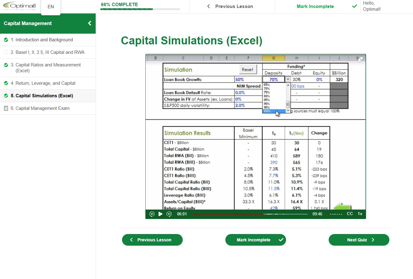The width and height of the screenshot is (413, 279).
Task: Collapse the Capital Management sidebar
Action: tap(89, 23)
